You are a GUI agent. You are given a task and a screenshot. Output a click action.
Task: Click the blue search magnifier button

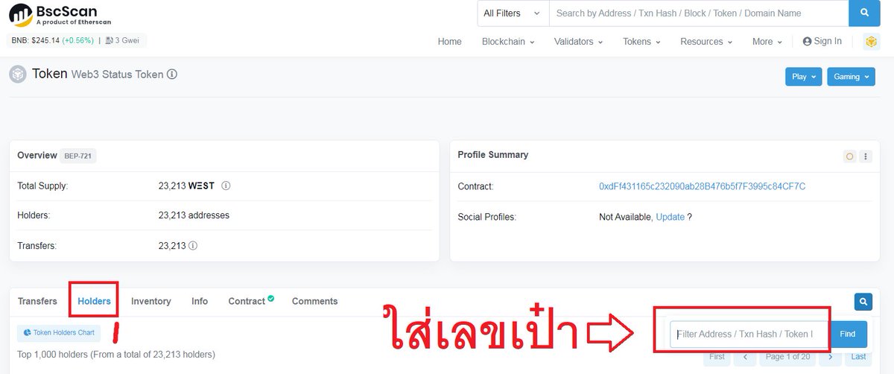pos(864,13)
